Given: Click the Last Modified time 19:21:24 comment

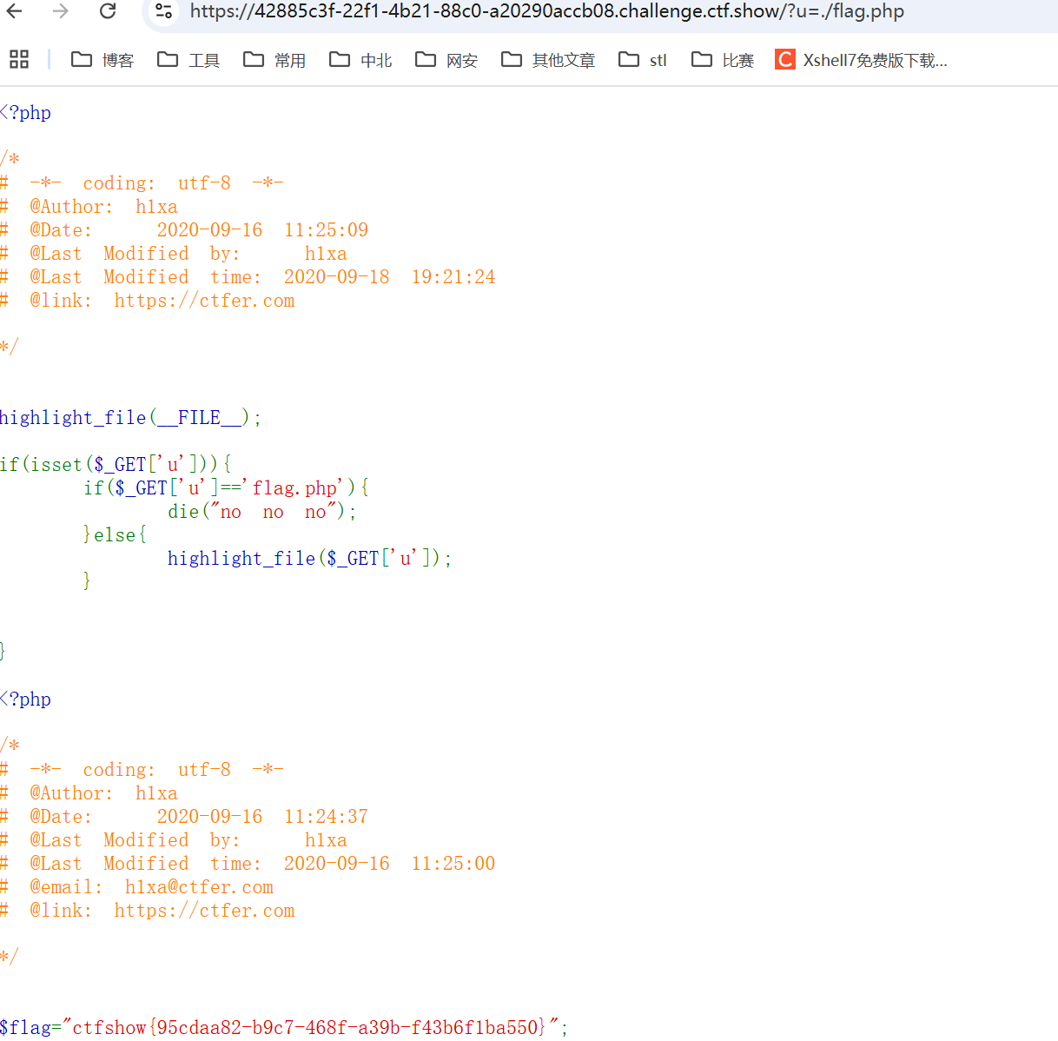Looking at the screenshot, I should click(x=248, y=277).
